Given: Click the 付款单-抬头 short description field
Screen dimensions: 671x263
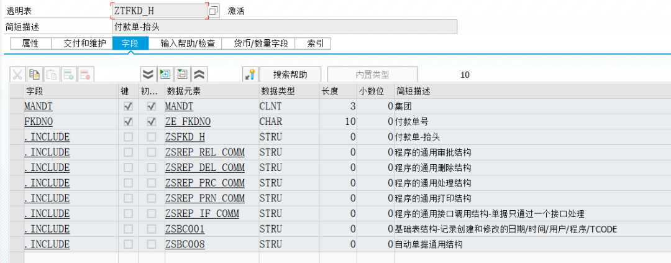Looking at the screenshot, I should (x=285, y=27).
